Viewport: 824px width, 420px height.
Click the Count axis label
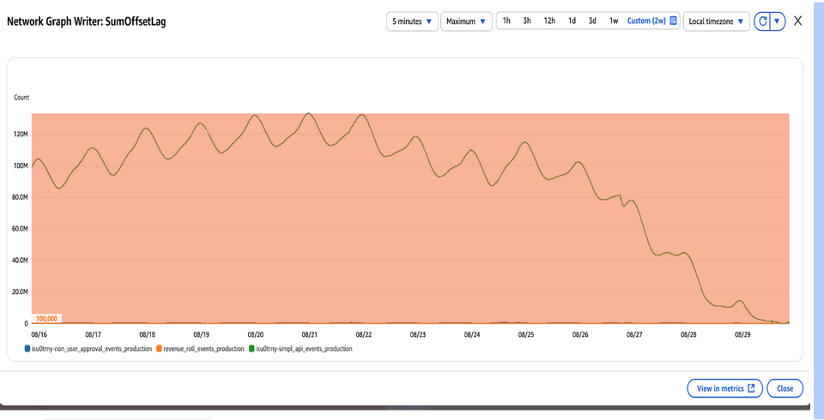point(21,98)
